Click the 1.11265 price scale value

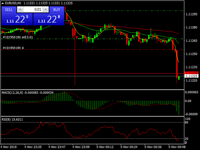point(191,41)
